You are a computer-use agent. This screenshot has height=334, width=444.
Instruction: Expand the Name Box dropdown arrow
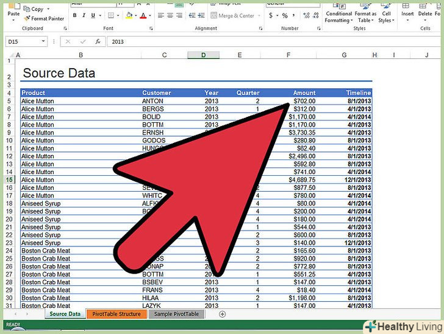43,41
